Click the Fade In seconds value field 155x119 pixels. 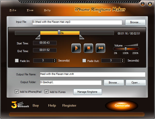pyautogui.click(x=43, y=60)
